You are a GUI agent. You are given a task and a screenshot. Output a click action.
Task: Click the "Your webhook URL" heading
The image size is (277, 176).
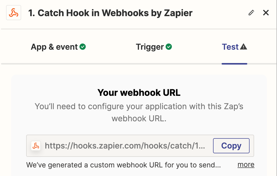click(x=139, y=93)
